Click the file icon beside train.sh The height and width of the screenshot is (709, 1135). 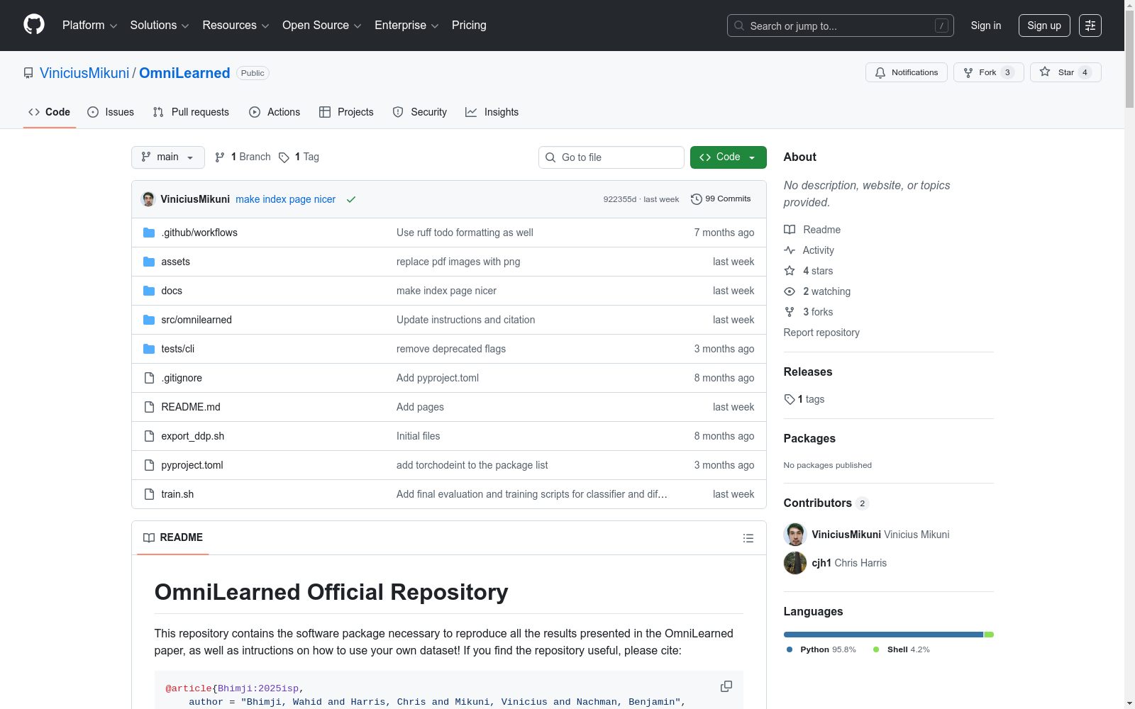(x=149, y=494)
